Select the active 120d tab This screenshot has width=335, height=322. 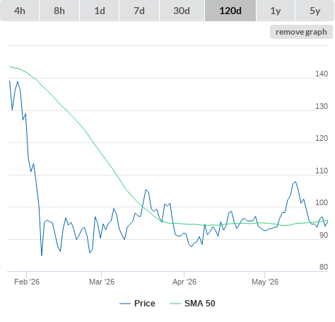(230, 11)
